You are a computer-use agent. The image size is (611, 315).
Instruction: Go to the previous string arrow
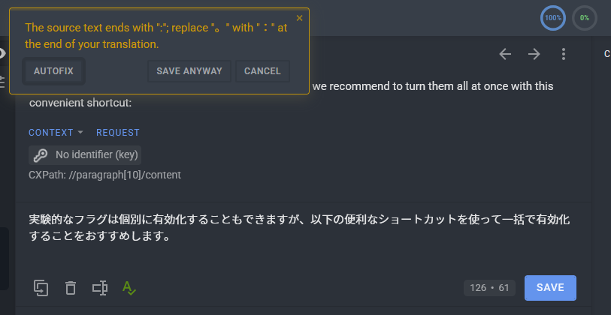tap(505, 54)
